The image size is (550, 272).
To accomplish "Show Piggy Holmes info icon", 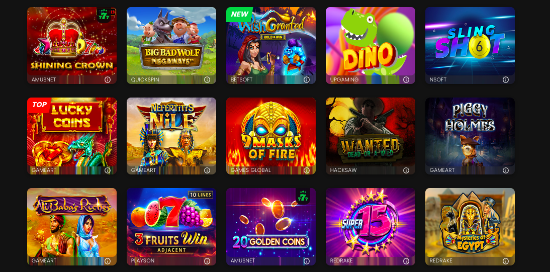I will tap(506, 170).
